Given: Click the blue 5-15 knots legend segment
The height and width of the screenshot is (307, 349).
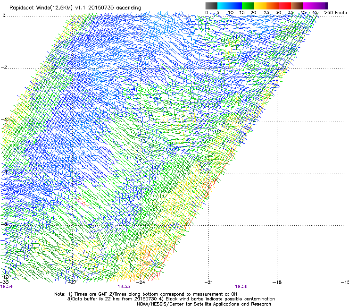Looking at the screenshot, I should [230, 6].
